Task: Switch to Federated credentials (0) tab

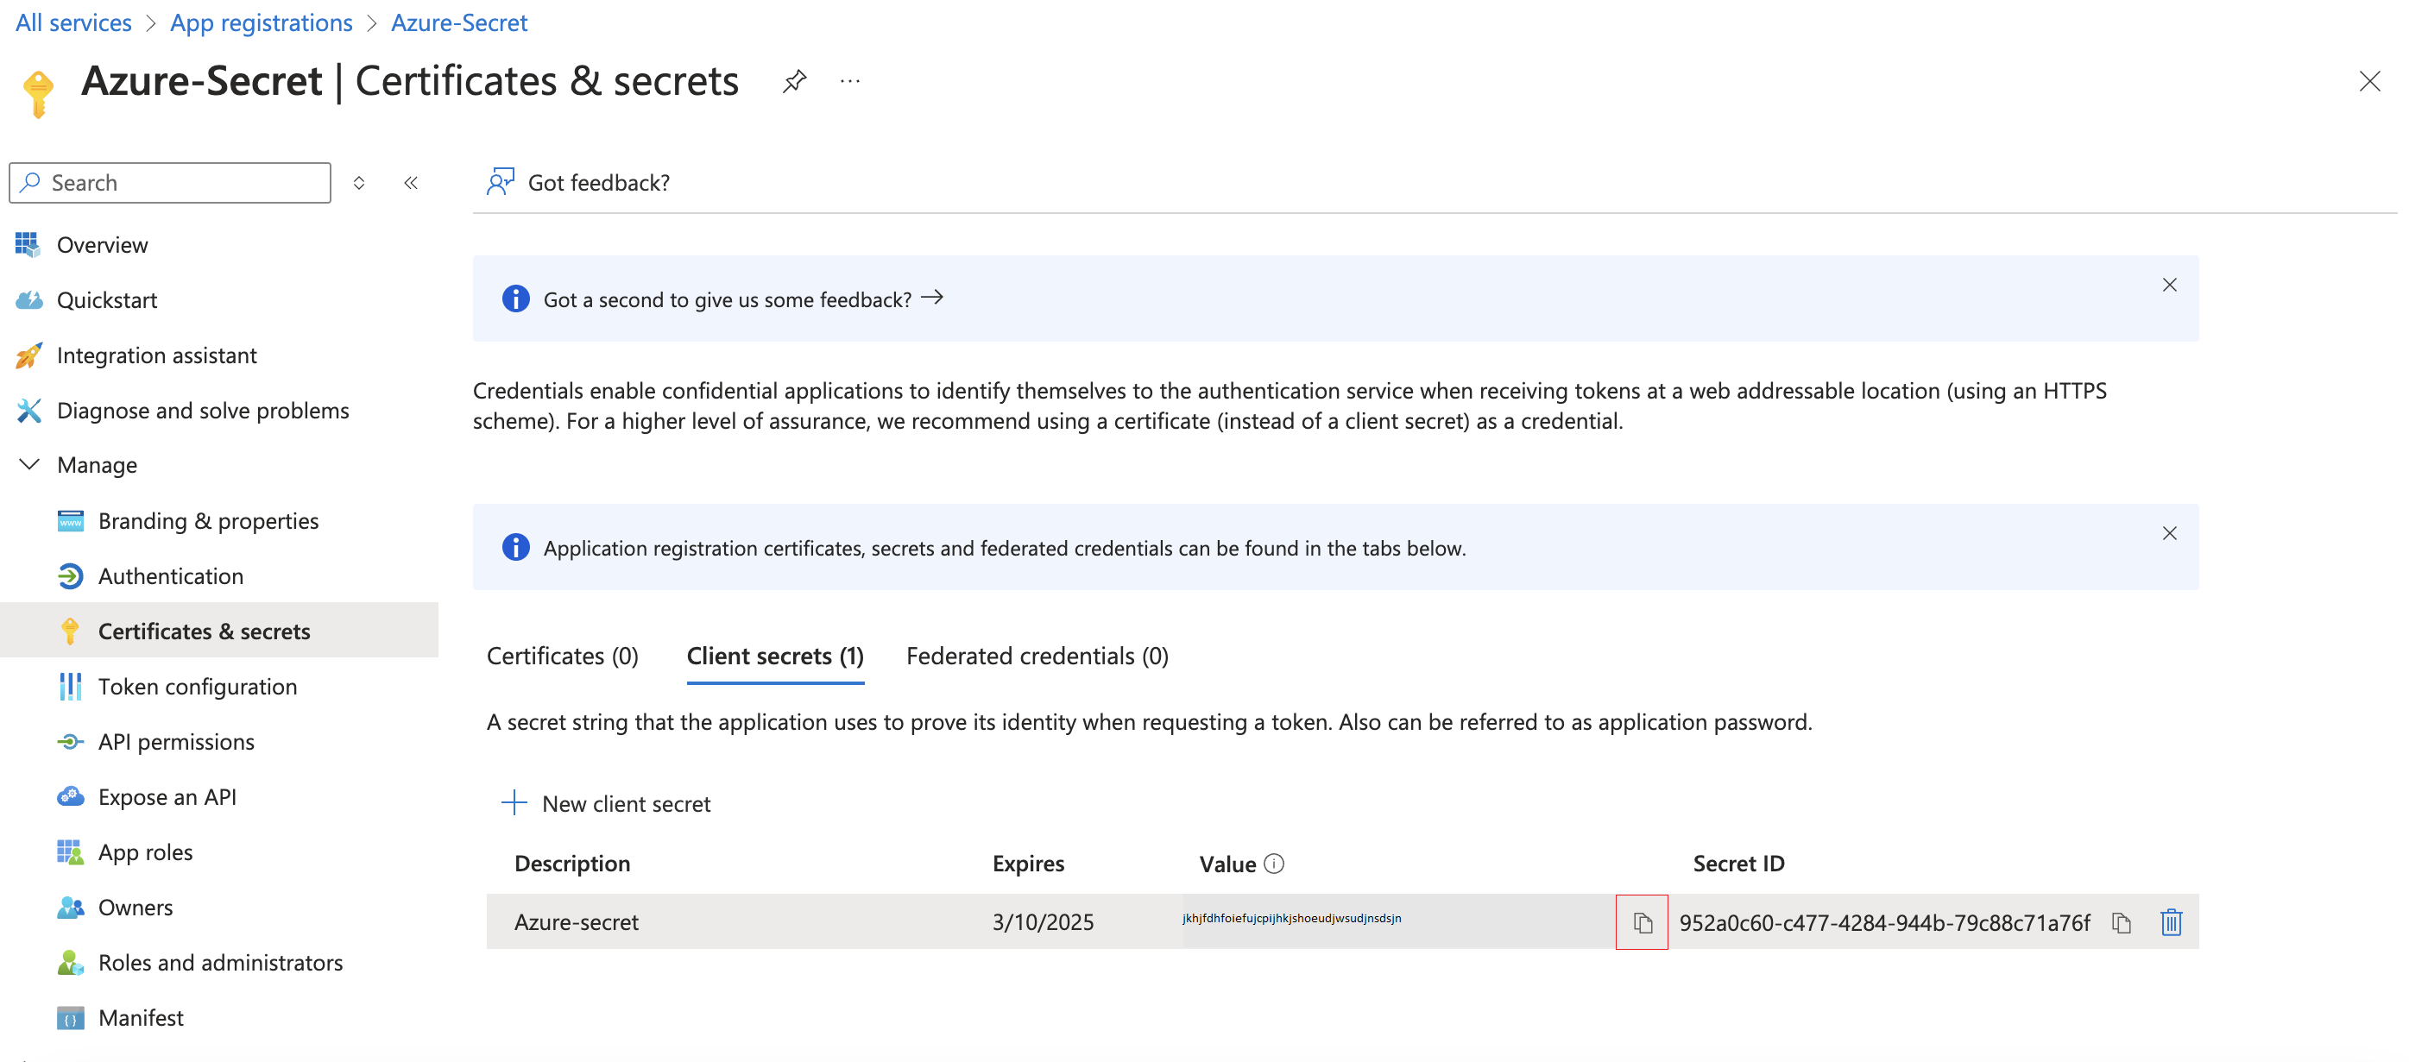Action: click(1036, 657)
